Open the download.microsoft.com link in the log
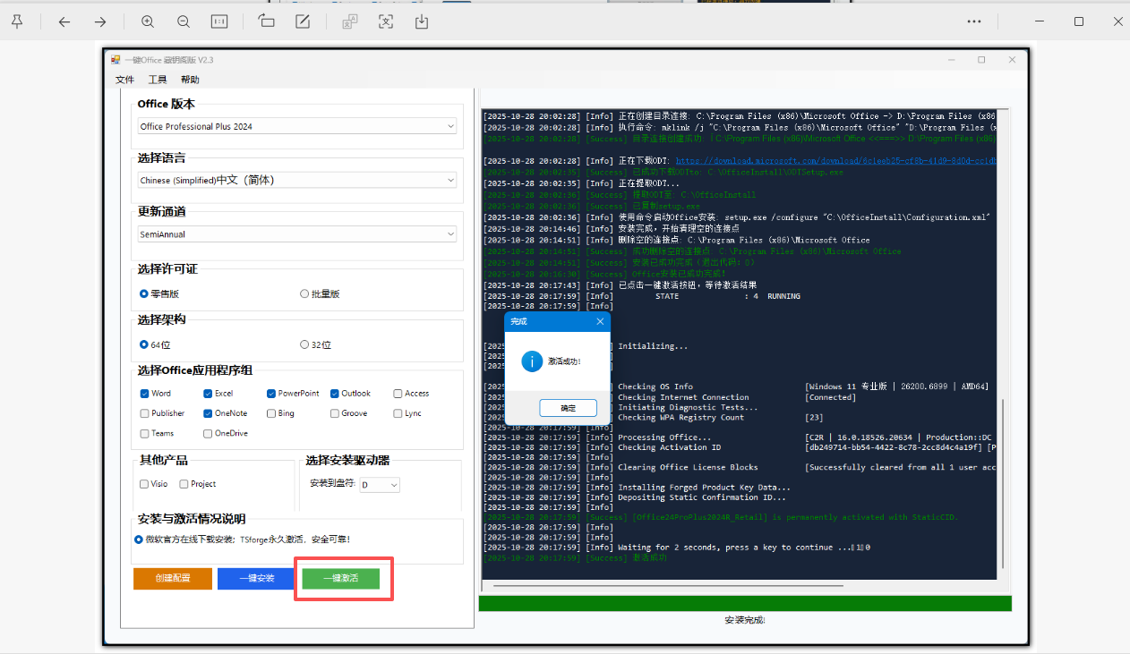The width and height of the screenshot is (1130, 654). pyautogui.click(x=836, y=161)
